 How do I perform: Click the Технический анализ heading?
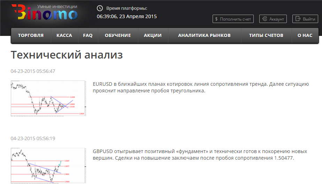click(67, 55)
